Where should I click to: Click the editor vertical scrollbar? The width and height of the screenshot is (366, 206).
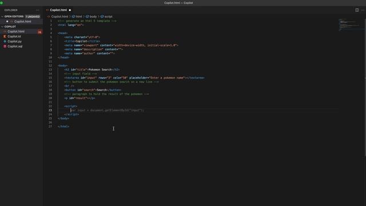tap(365, 88)
